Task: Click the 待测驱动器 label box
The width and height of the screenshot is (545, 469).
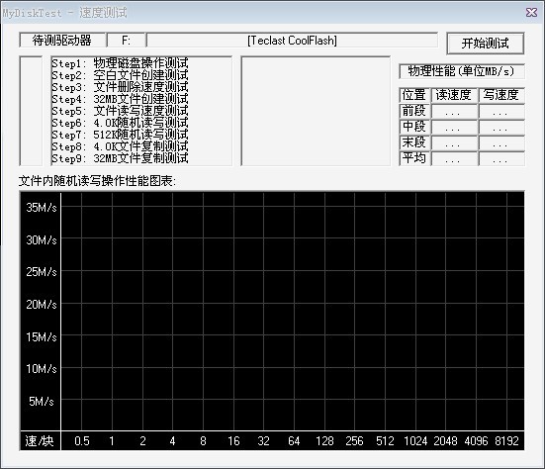Action: 62,41
